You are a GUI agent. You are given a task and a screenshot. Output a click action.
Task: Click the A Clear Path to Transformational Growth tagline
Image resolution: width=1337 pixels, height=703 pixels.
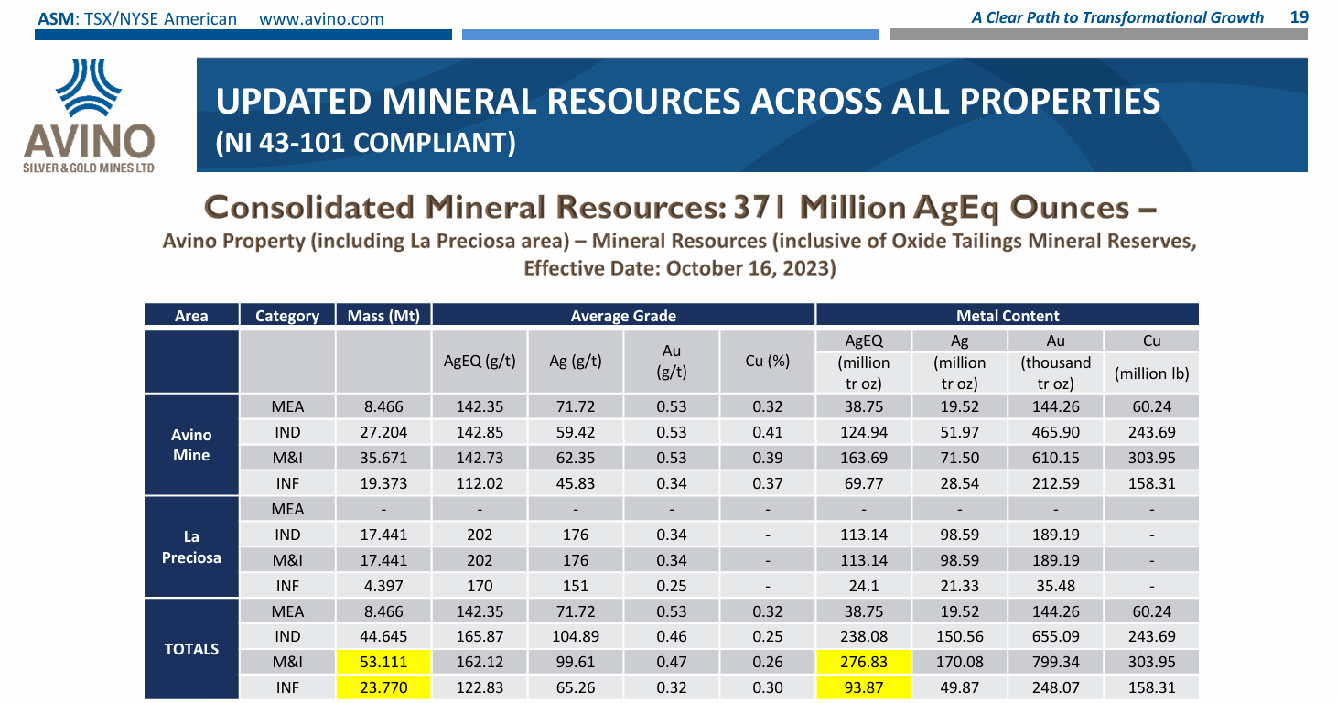(x=1116, y=16)
